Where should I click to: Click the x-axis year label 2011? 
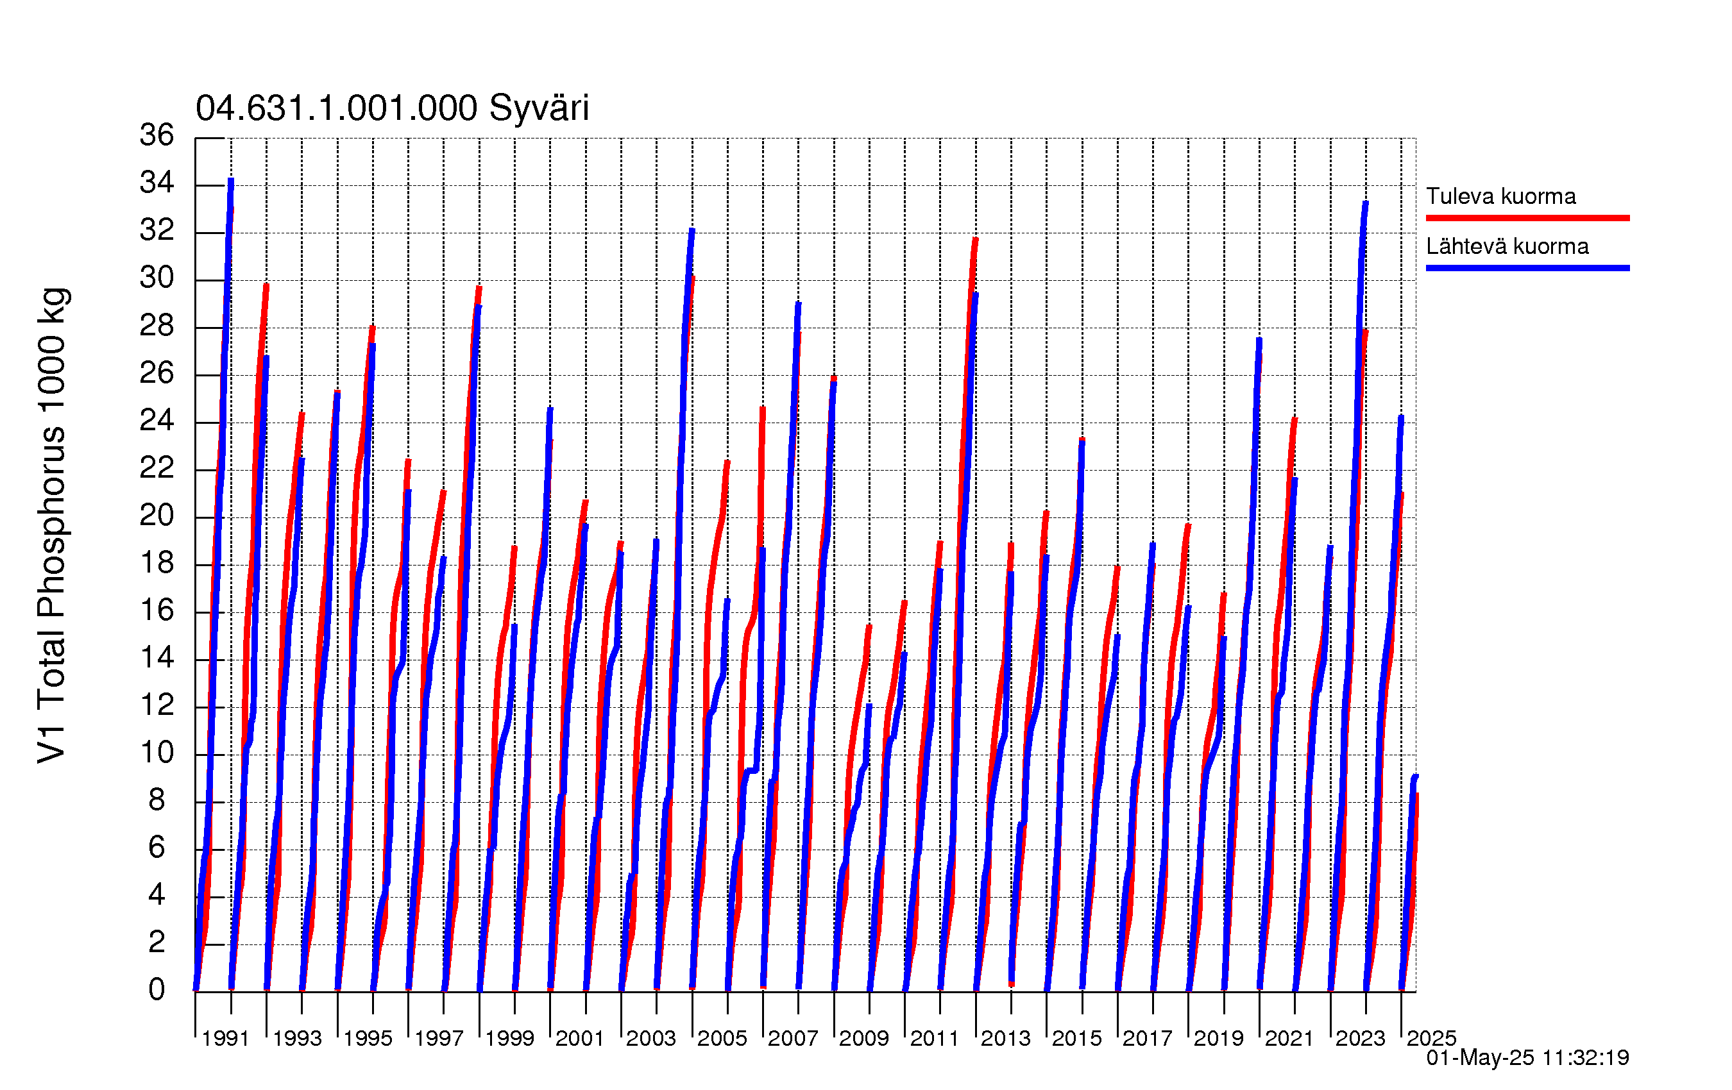coord(935,1038)
